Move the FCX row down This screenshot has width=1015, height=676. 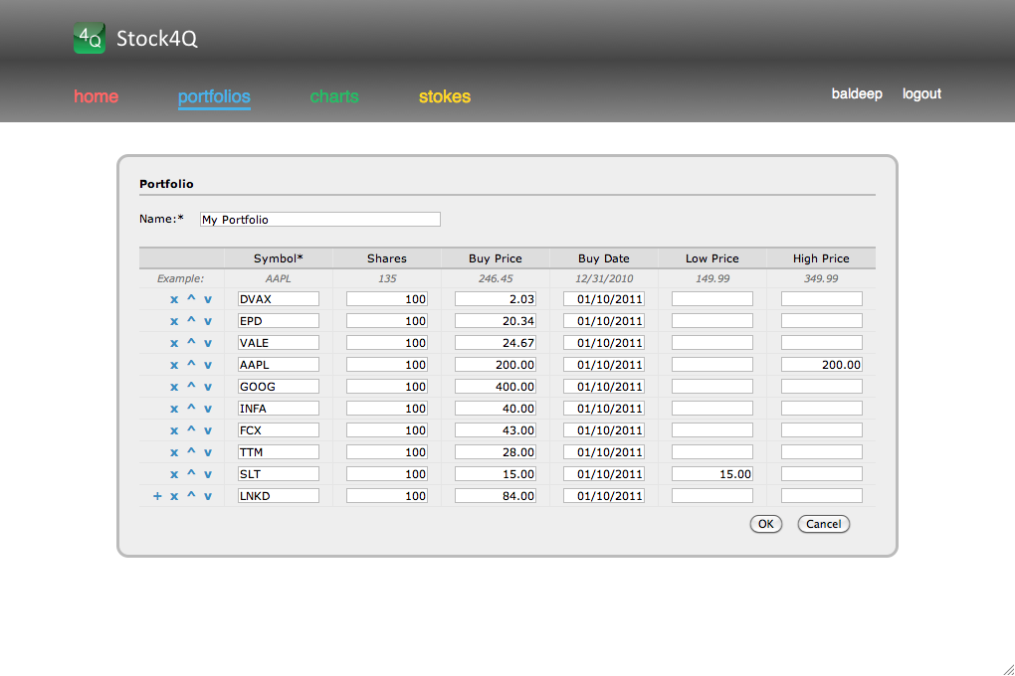[208, 431]
